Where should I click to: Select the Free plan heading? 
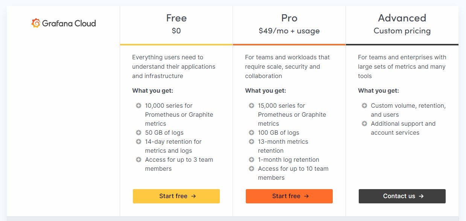[176, 18]
